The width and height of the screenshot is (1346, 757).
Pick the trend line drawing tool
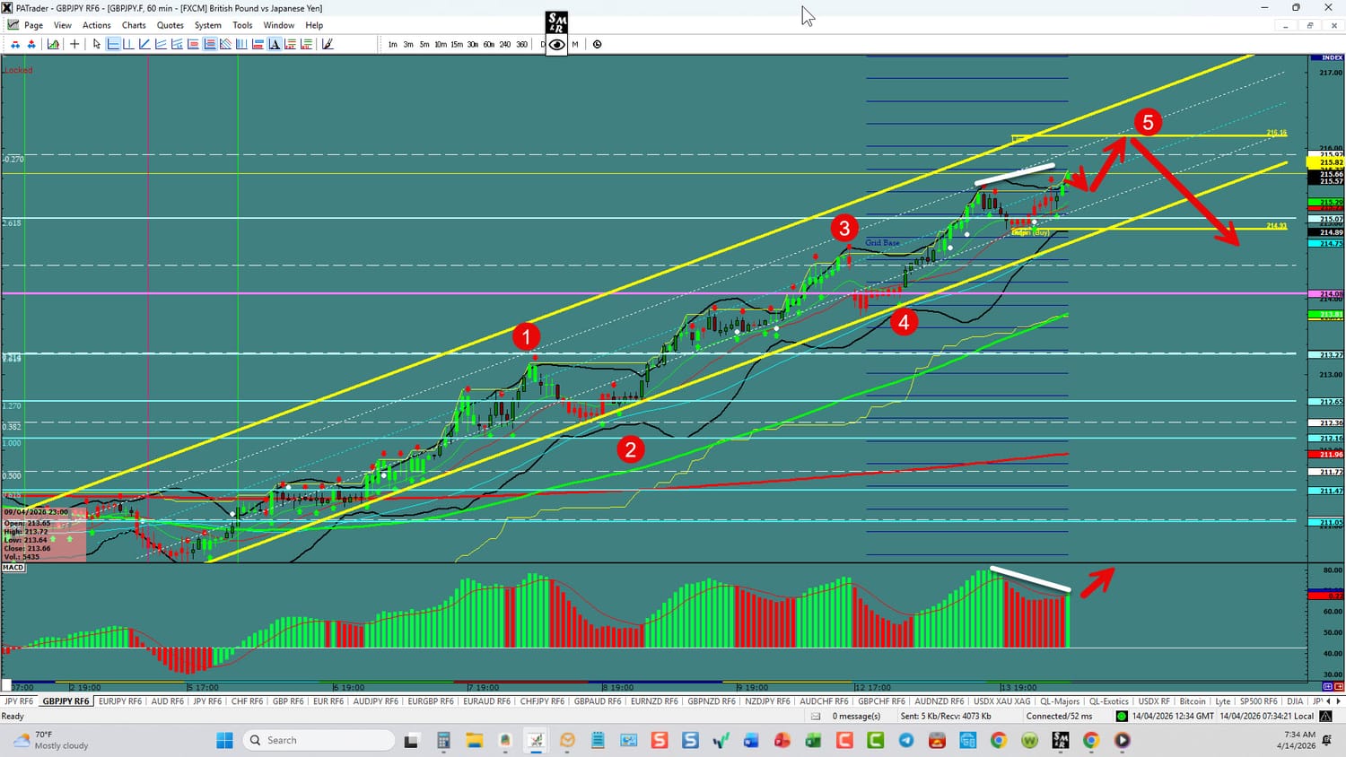coord(144,44)
